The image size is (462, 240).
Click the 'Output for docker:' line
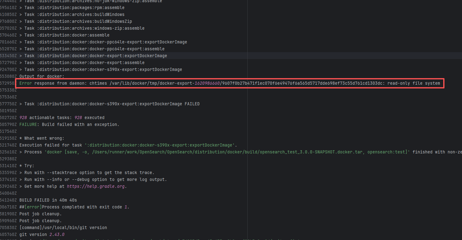pyautogui.click(x=42, y=76)
